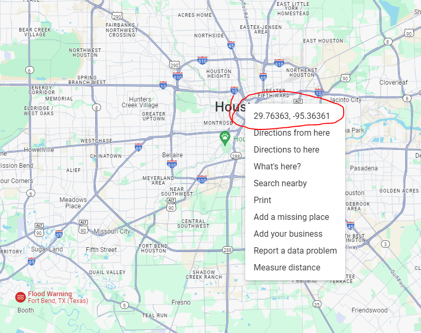Click the NORTHEAST HOUSTON label
Image resolution: width=421 pixels, height=333 pixels.
(302, 73)
